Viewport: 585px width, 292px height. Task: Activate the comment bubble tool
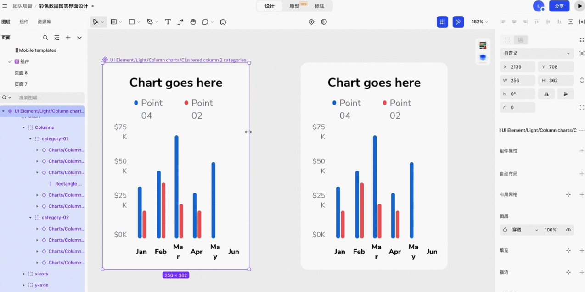(x=205, y=22)
